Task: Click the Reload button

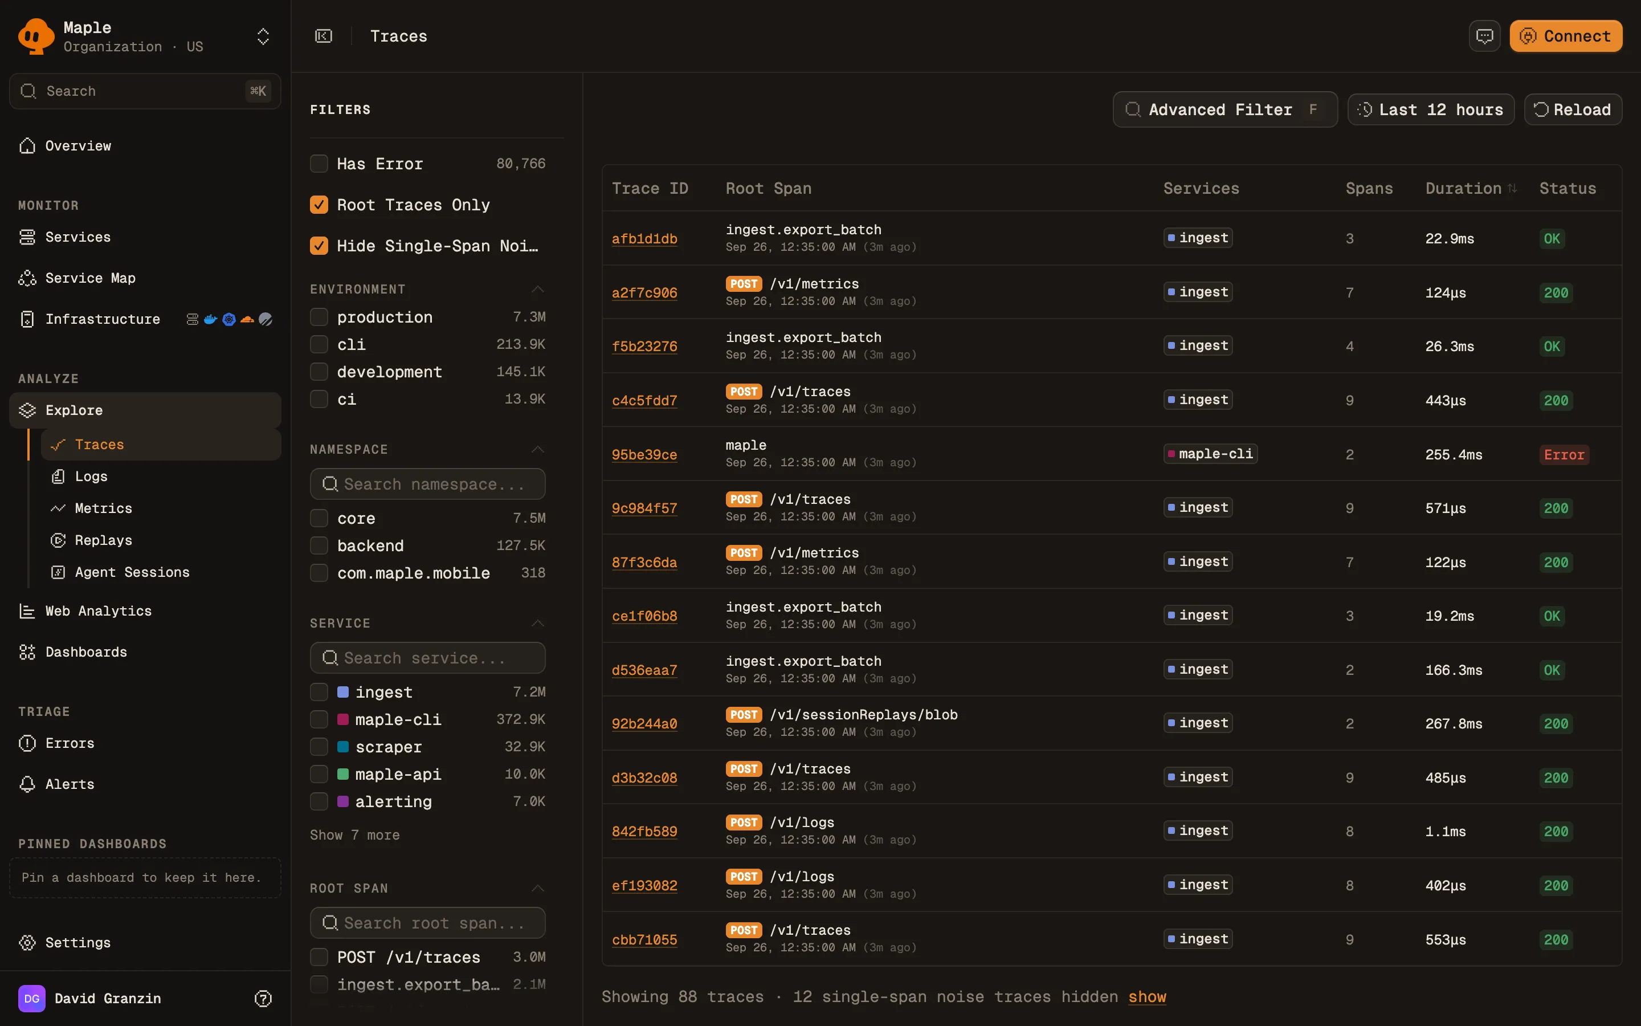Action: point(1573,109)
